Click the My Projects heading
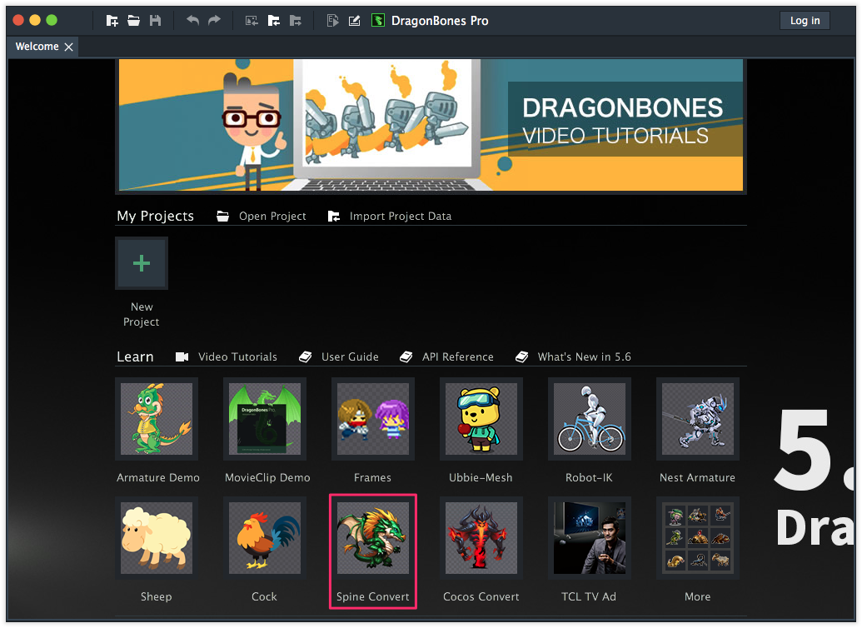Screen dimensions: 862x628 tap(156, 216)
